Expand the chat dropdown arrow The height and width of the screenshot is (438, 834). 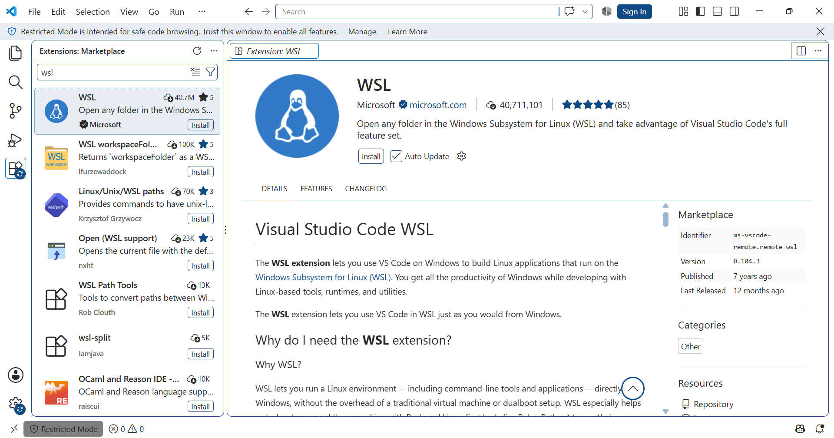(585, 12)
